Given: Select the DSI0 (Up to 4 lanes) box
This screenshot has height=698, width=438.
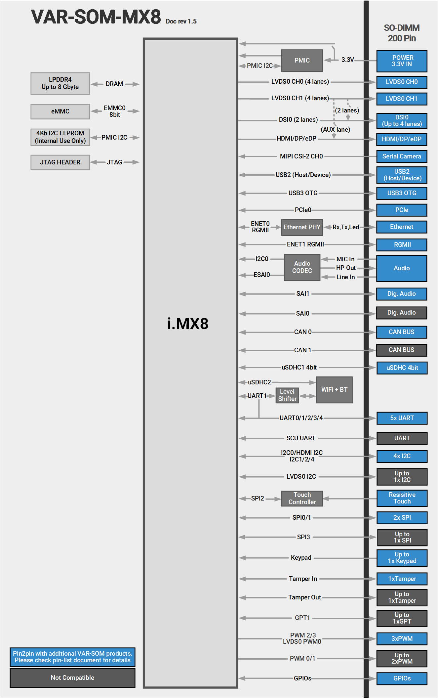Looking at the screenshot, I should point(402,121).
